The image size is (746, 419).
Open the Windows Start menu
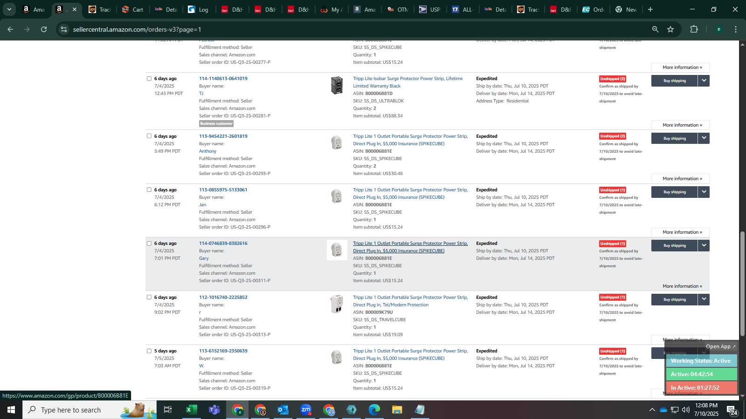11,410
